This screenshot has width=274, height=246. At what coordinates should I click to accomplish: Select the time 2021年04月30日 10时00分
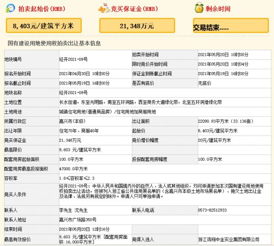(84, 73)
